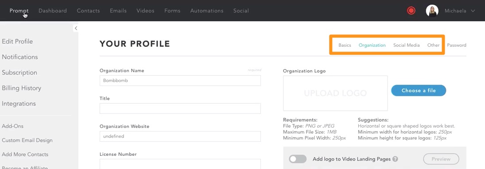Collapse the sidebar with the chevron arrow
Viewport: 485px width, 169px height.
coord(76,28)
